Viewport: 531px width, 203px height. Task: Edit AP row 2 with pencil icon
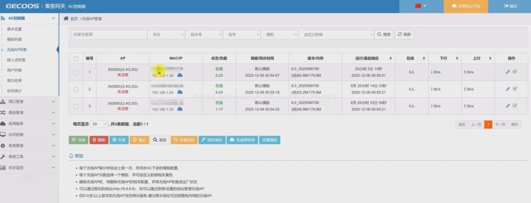tap(508, 89)
